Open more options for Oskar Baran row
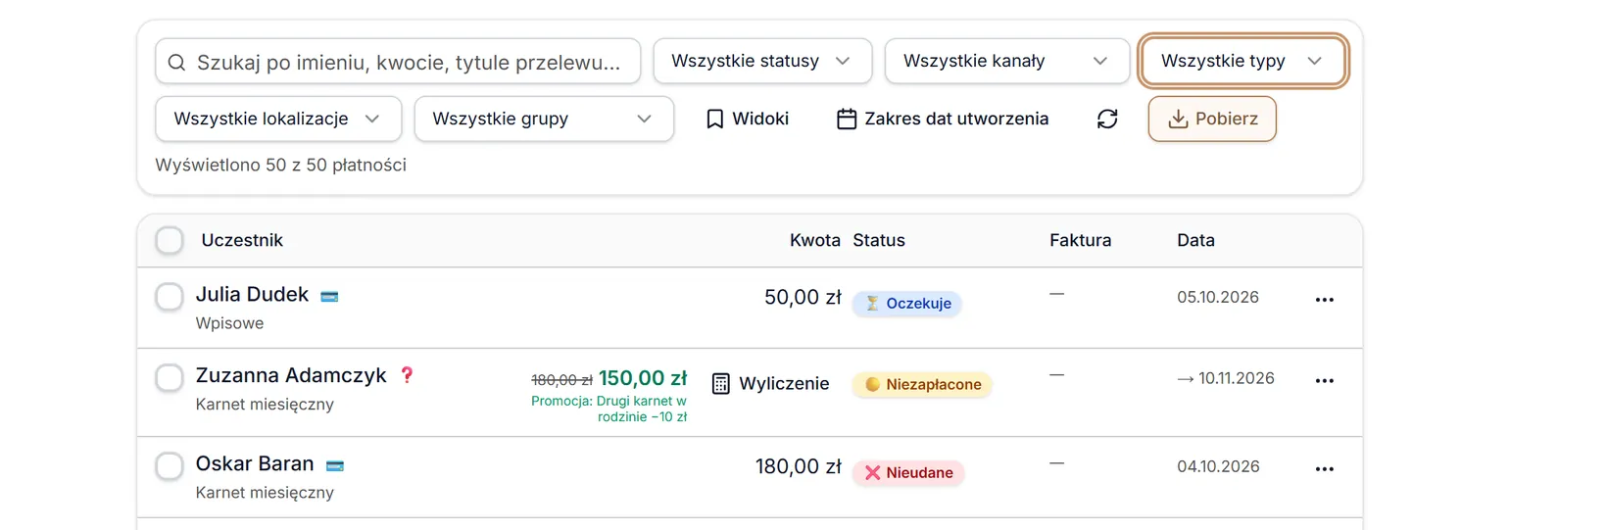The width and height of the screenshot is (1607, 530). click(x=1325, y=469)
